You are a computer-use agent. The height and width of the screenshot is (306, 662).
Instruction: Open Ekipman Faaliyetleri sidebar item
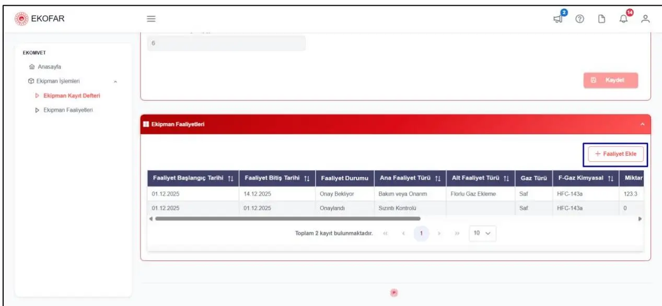coord(67,110)
